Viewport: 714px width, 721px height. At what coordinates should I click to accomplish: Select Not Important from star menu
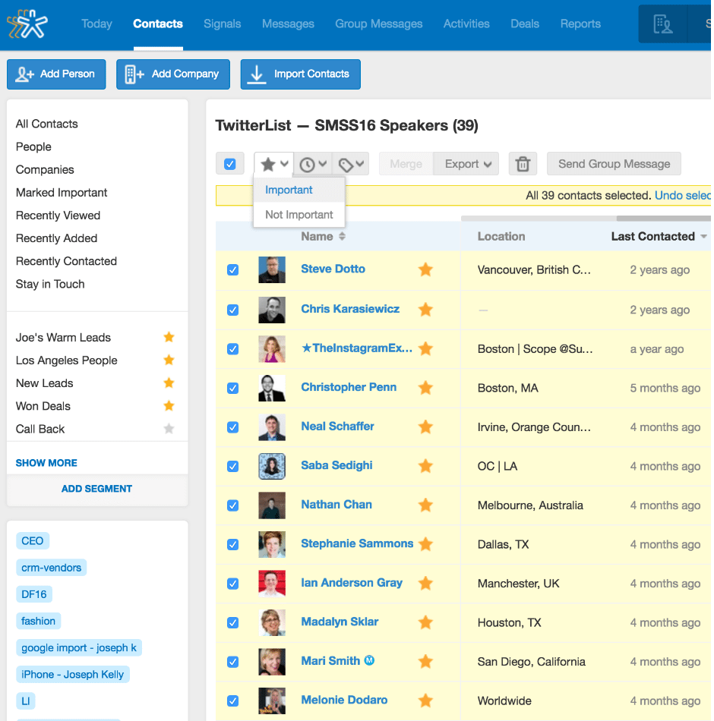click(x=299, y=215)
